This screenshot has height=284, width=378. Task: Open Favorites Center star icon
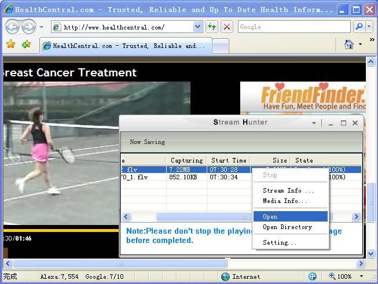tap(11, 45)
